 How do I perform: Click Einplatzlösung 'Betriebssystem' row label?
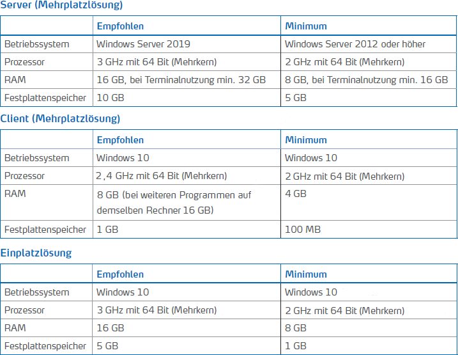coord(37,292)
